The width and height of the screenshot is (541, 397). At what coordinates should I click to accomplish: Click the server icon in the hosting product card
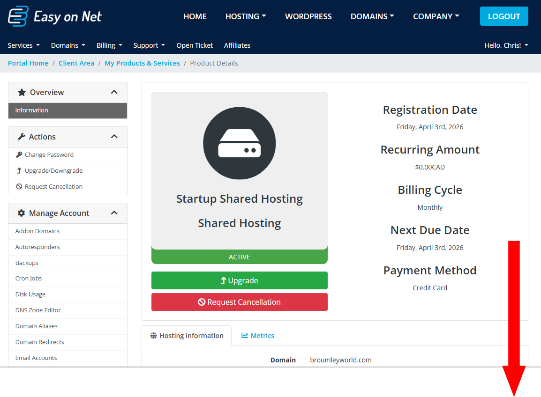(239, 143)
